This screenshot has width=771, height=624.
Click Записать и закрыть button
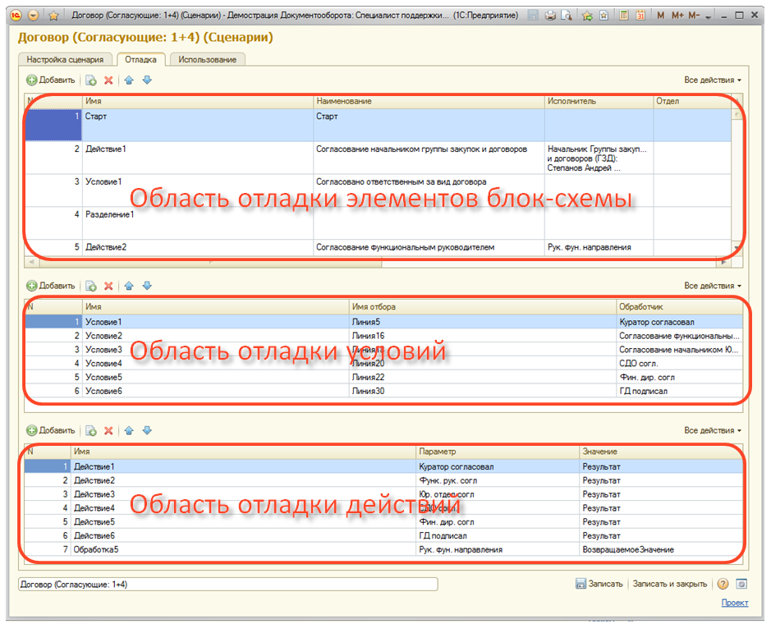coord(670,584)
